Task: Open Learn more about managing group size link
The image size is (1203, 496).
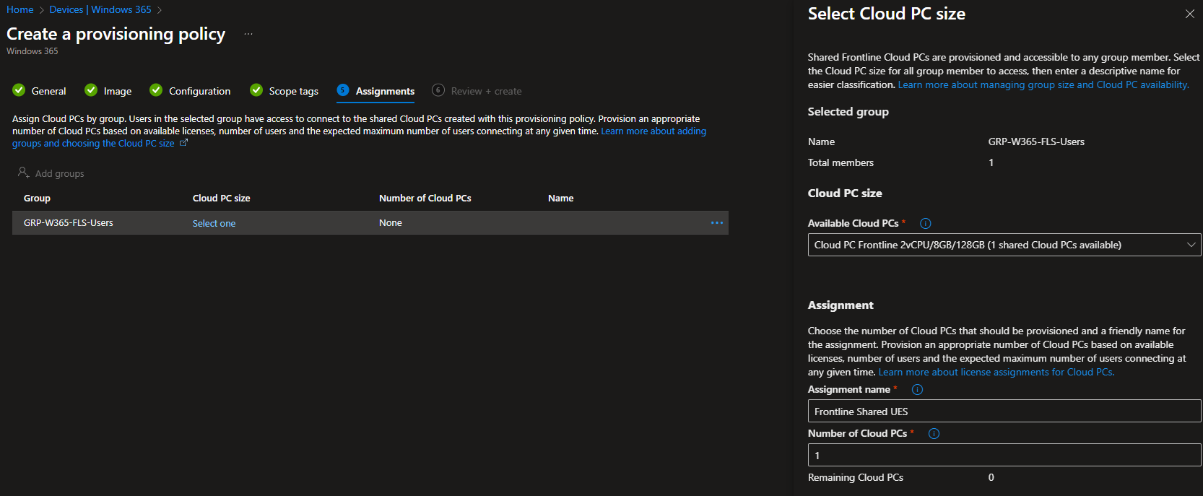Action: coord(1043,85)
